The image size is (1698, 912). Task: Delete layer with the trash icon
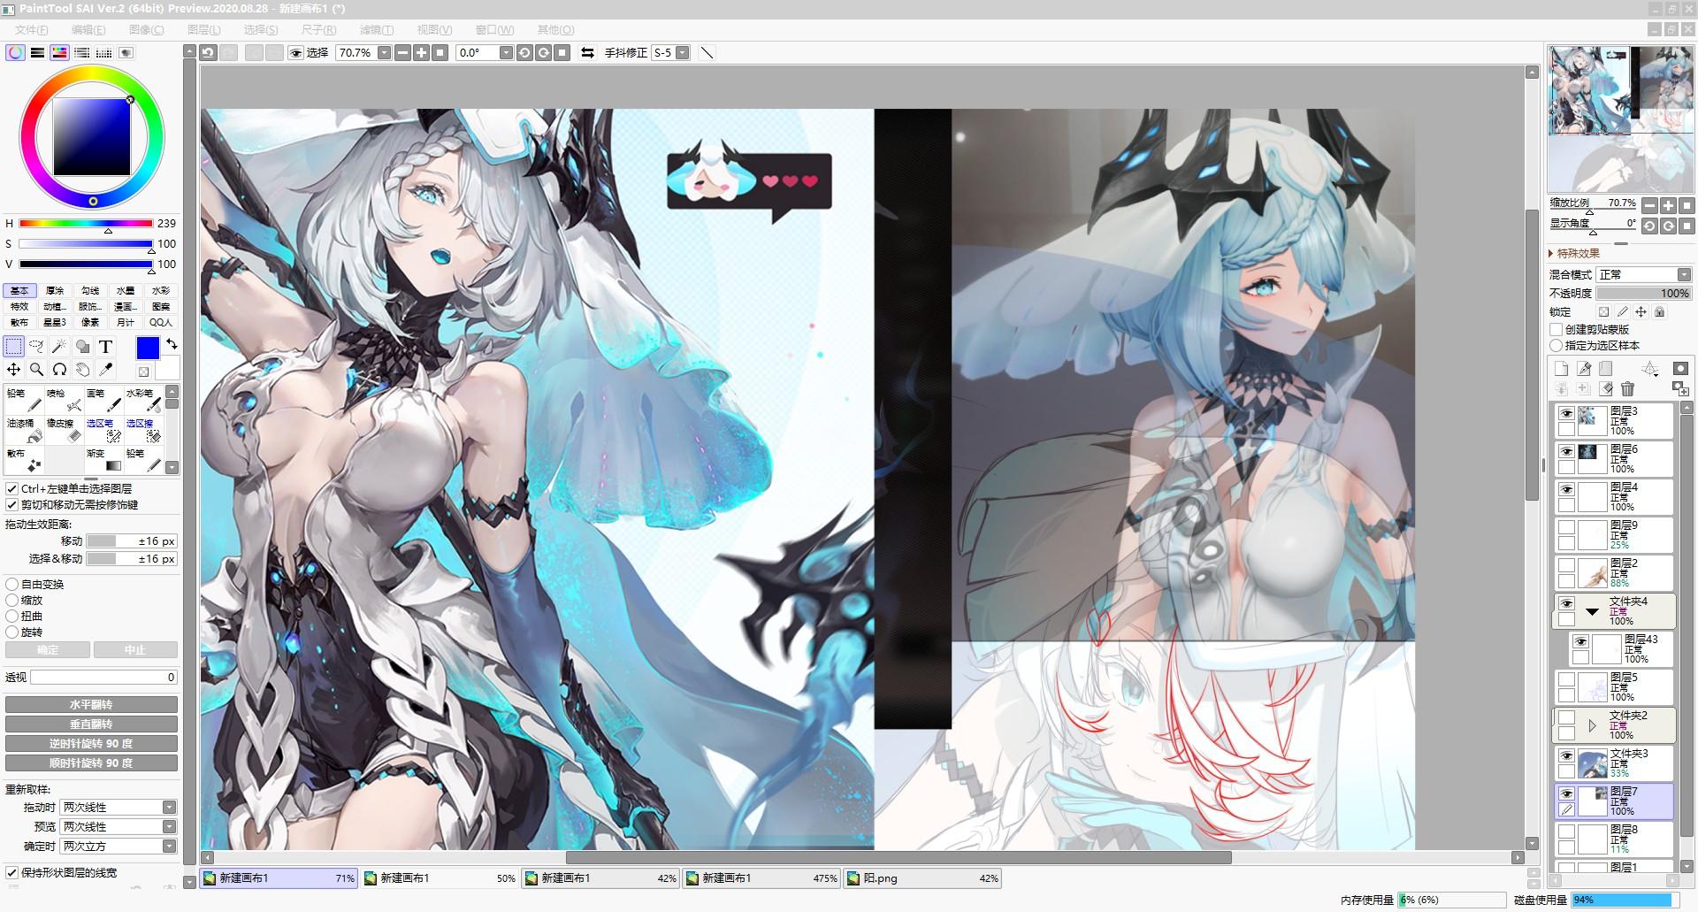click(1627, 388)
